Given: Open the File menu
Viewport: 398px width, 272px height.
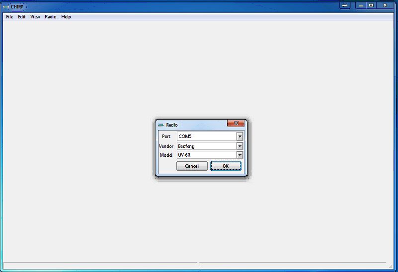Looking at the screenshot, I should coord(9,17).
